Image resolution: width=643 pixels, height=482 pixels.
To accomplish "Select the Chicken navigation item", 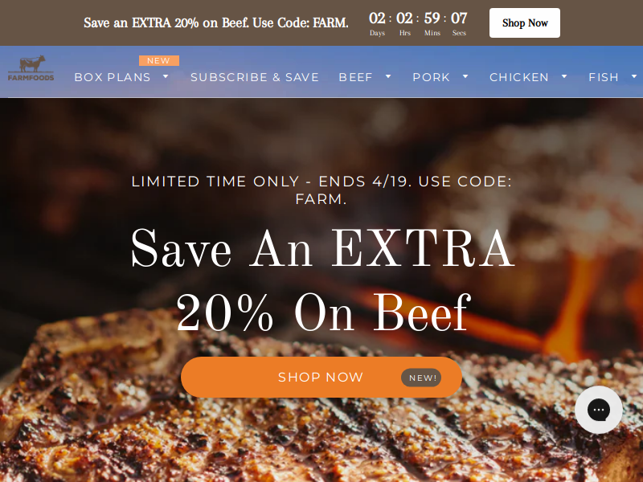I will pos(519,77).
